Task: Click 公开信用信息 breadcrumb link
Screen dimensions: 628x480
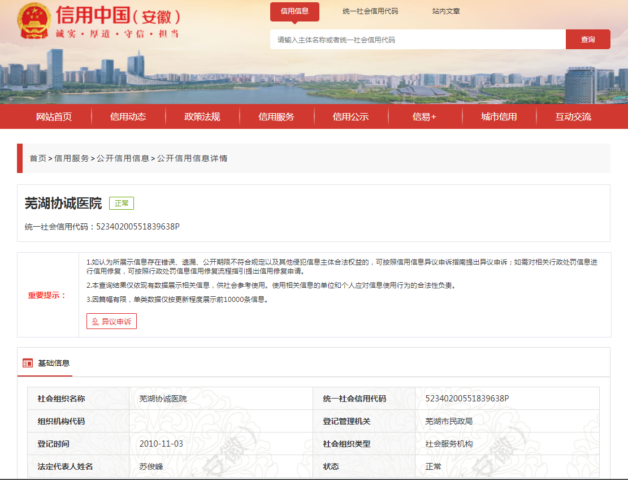Action: click(123, 158)
